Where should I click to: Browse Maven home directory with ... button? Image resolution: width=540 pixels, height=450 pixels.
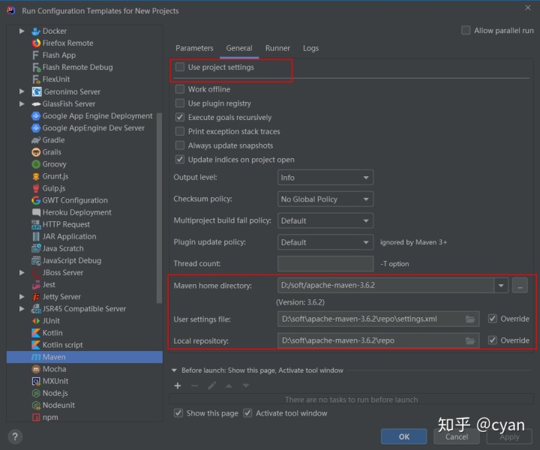click(520, 286)
